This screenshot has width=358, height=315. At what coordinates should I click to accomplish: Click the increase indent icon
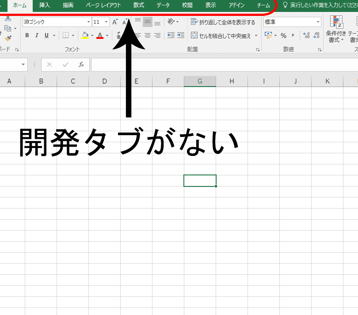click(x=181, y=35)
